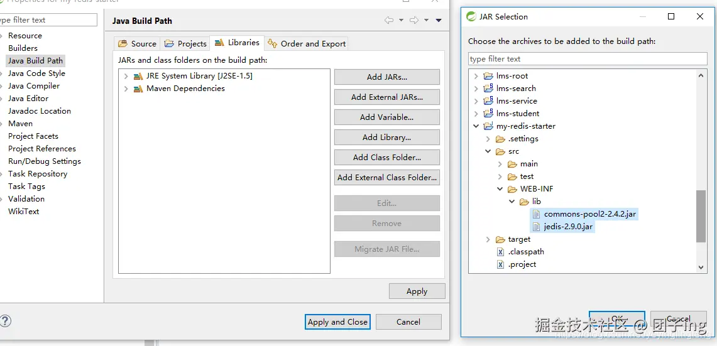Viewport: 717px width, 346px height.
Task: Click the forward navigation arrow icon
Action: point(414,21)
